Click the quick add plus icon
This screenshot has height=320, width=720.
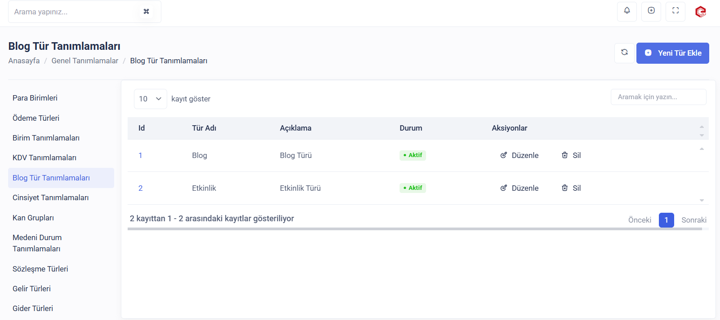(651, 11)
